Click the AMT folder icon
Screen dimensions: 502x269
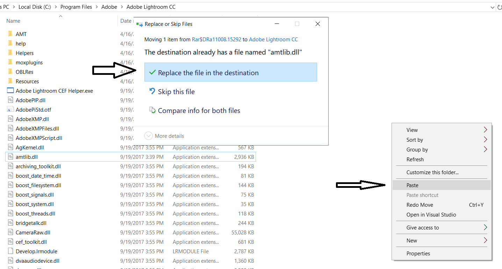10,34
